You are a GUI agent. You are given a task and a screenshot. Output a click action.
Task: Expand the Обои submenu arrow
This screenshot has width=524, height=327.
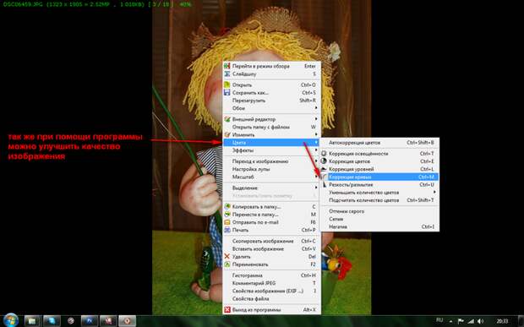tap(316, 108)
